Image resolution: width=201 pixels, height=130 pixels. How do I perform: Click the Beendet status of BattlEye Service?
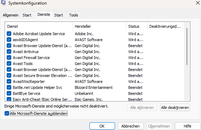pyautogui.click(x=136, y=93)
